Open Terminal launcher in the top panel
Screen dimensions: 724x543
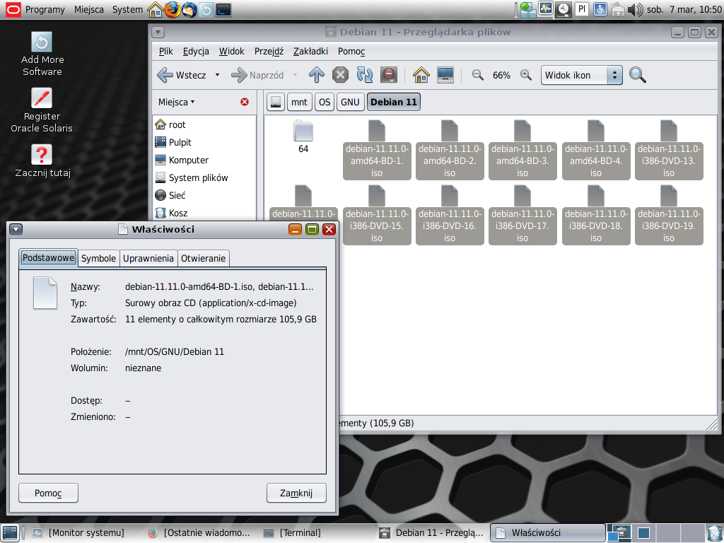point(223,9)
